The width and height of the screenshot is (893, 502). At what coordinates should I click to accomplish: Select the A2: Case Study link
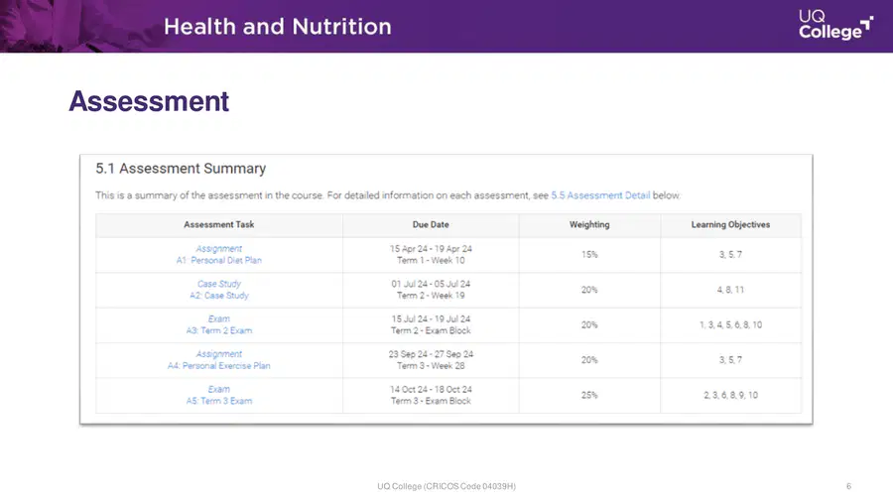point(218,296)
